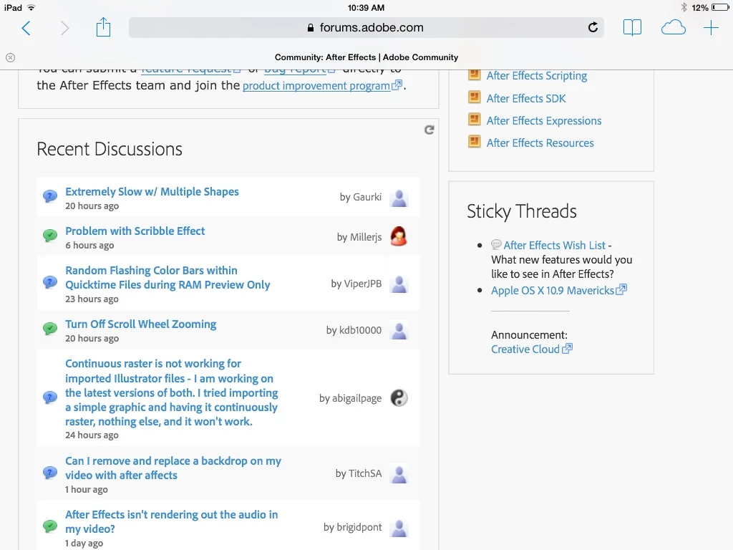Click question icon for backdrop thread

point(50,473)
